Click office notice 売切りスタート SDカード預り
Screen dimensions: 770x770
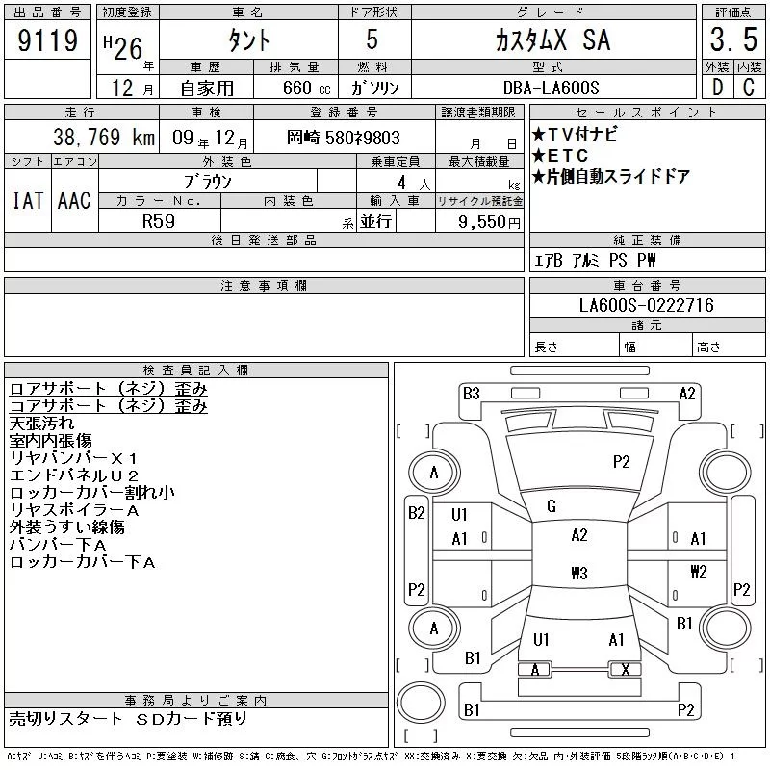click(x=128, y=719)
